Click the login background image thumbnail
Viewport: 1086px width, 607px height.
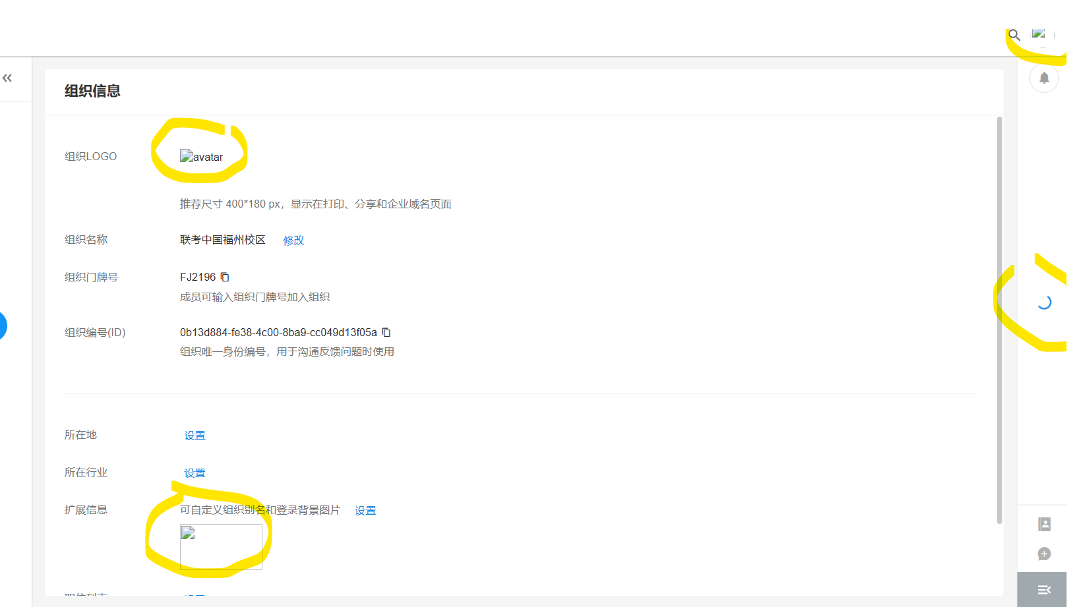tap(221, 547)
